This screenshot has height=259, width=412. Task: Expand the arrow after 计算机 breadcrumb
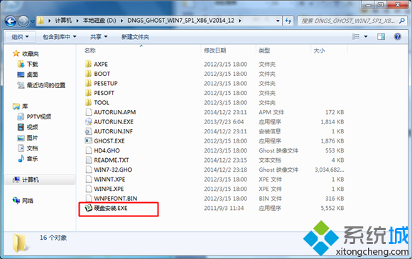point(77,21)
